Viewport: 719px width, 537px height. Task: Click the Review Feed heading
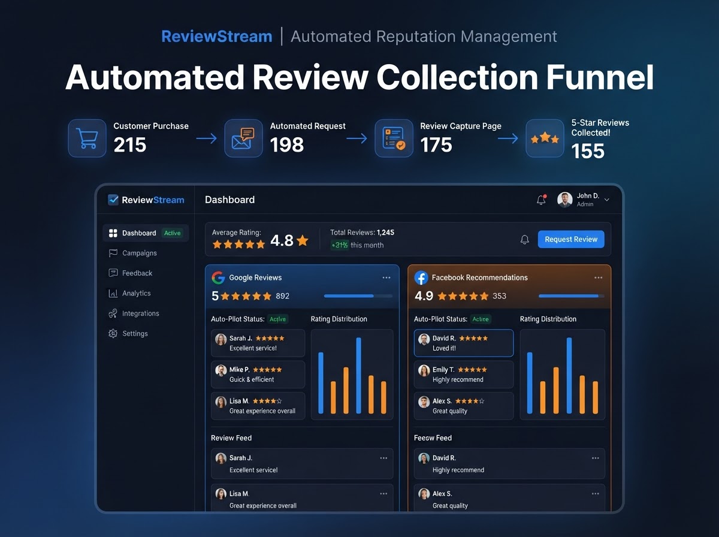(x=231, y=438)
